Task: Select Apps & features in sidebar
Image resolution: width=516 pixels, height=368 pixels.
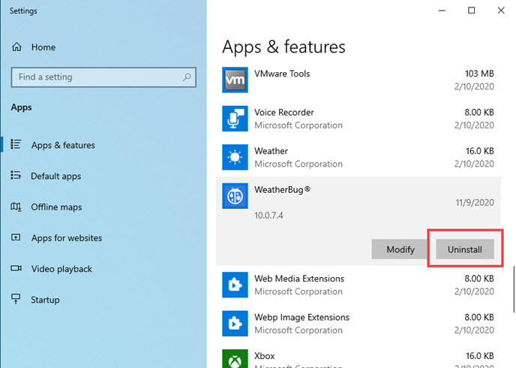Action: click(x=63, y=145)
